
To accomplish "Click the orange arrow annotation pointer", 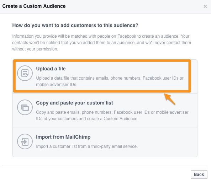I will (170, 99).
